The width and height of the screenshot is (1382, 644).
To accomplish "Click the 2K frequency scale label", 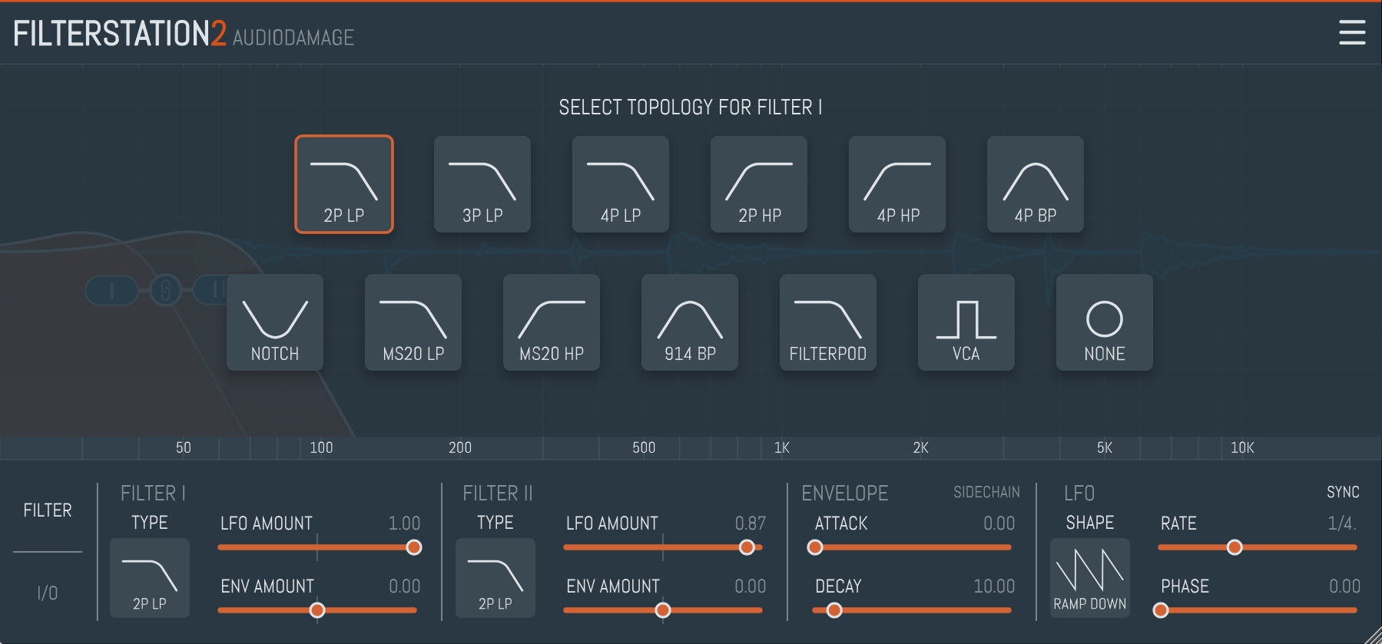I will click(920, 447).
